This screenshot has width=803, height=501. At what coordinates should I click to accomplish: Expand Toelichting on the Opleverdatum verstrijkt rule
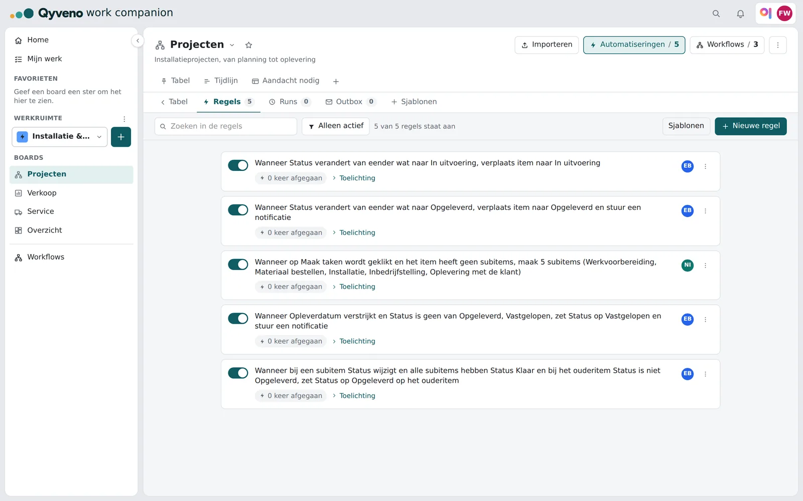(354, 342)
